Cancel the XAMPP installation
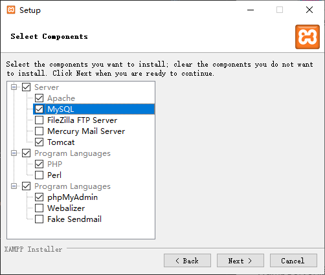Viewport: 325px width, 275px height. (293, 261)
